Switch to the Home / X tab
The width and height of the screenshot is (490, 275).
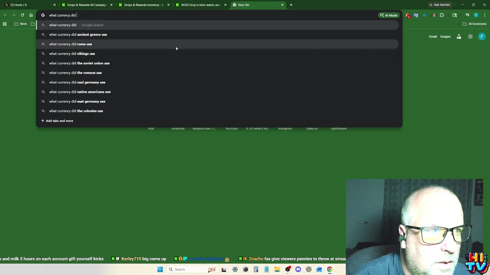coord(30,5)
